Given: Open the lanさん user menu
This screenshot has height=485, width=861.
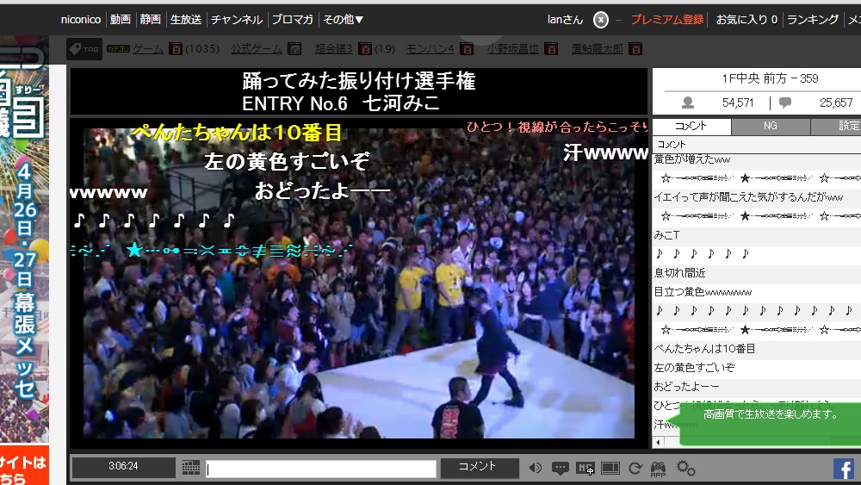Looking at the screenshot, I should pos(565,20).
